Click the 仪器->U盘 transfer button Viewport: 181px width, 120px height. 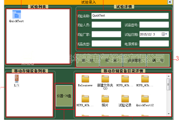(x=64, y=96)
